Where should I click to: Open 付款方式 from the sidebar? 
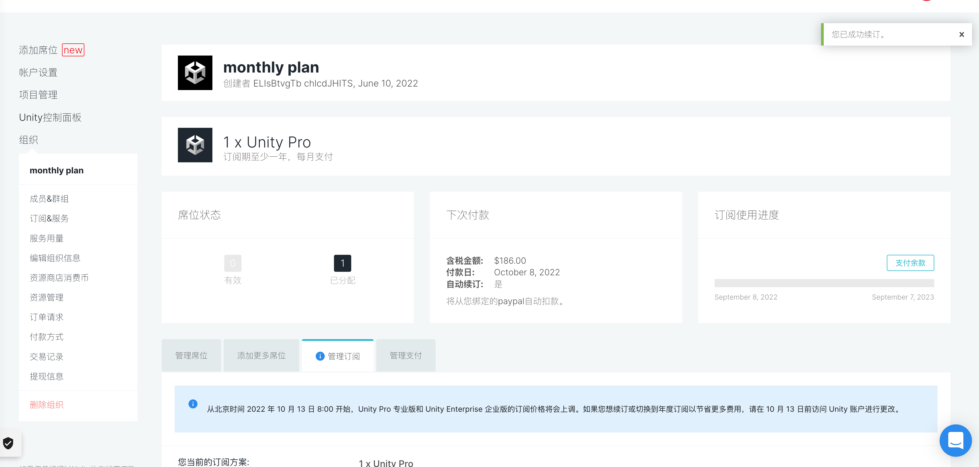pos(46,337)
